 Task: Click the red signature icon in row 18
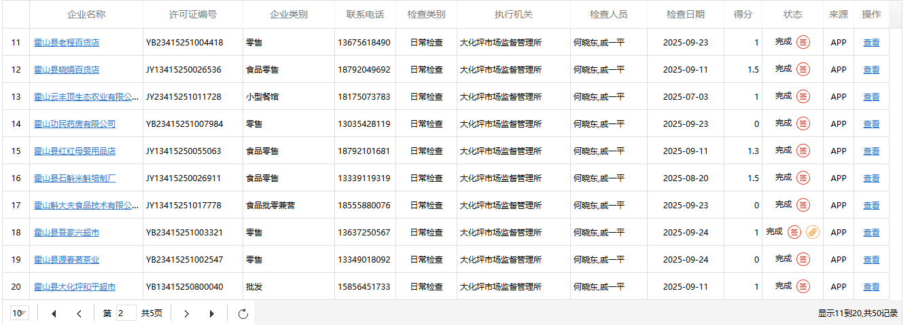(x=794, y=232)
